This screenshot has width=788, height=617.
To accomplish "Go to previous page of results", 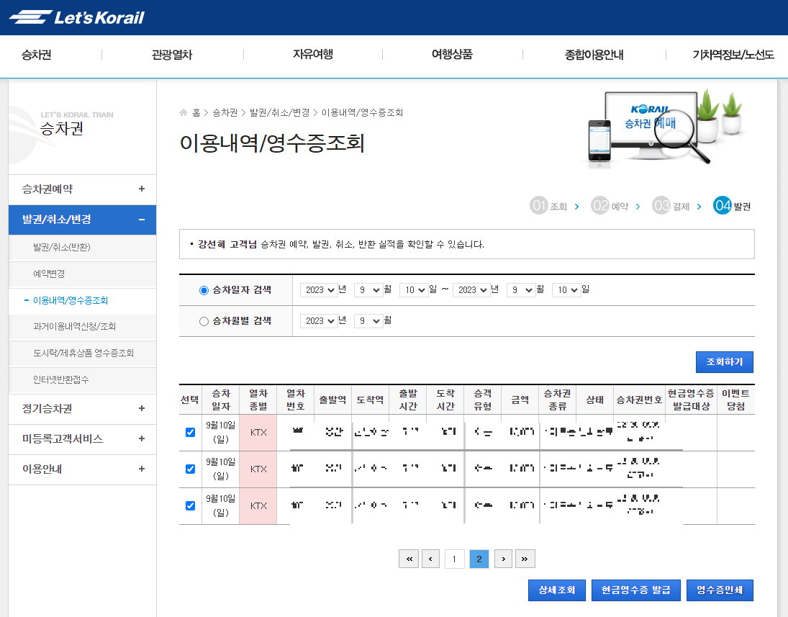I will click(430, 559).
